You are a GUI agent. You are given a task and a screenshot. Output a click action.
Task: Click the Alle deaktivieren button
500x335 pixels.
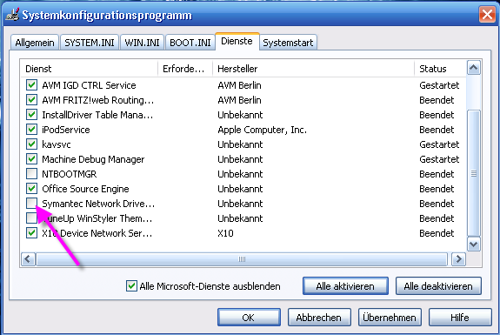pos(438,286)
